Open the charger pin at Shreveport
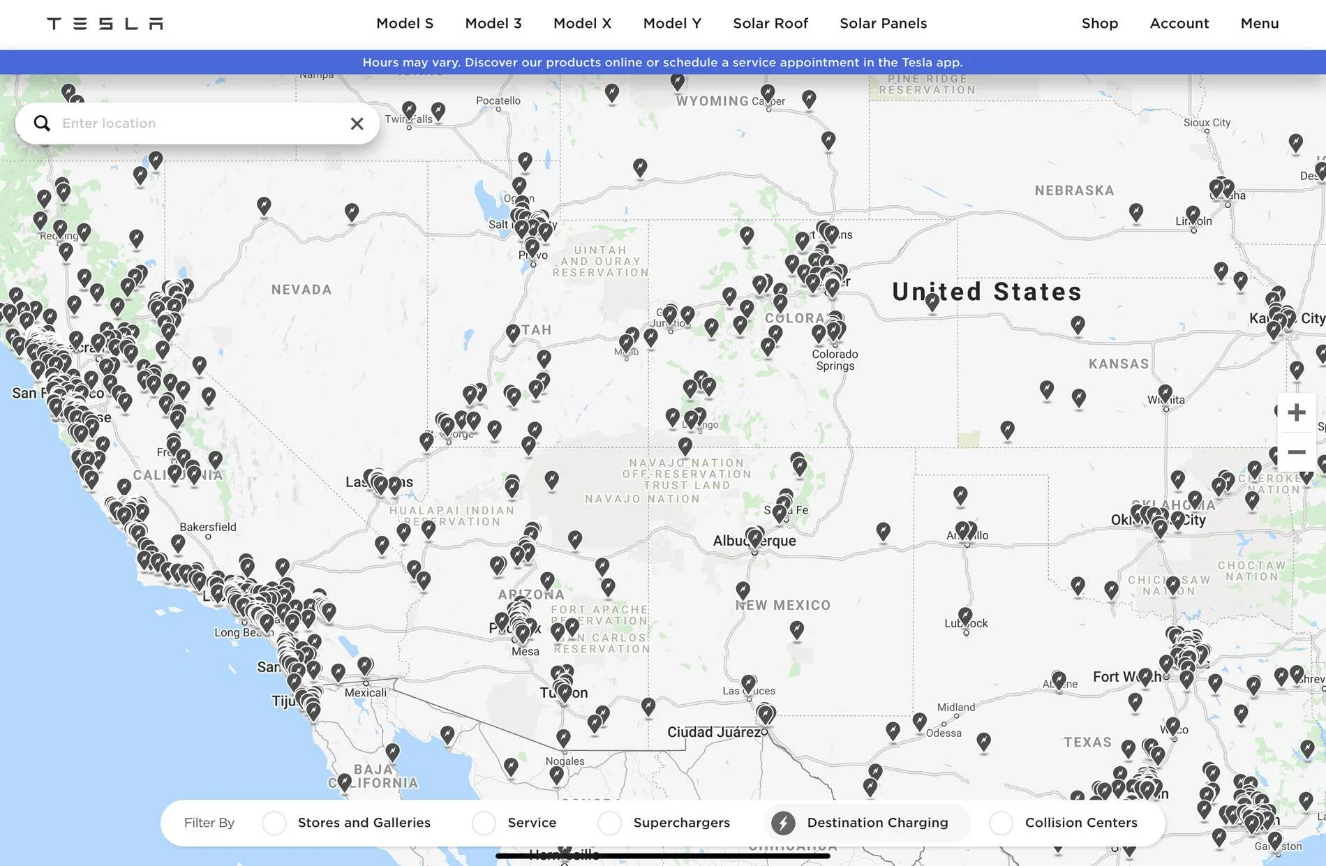The image size is (1326, 866). pyautogui.click(x=1297, y=675)
